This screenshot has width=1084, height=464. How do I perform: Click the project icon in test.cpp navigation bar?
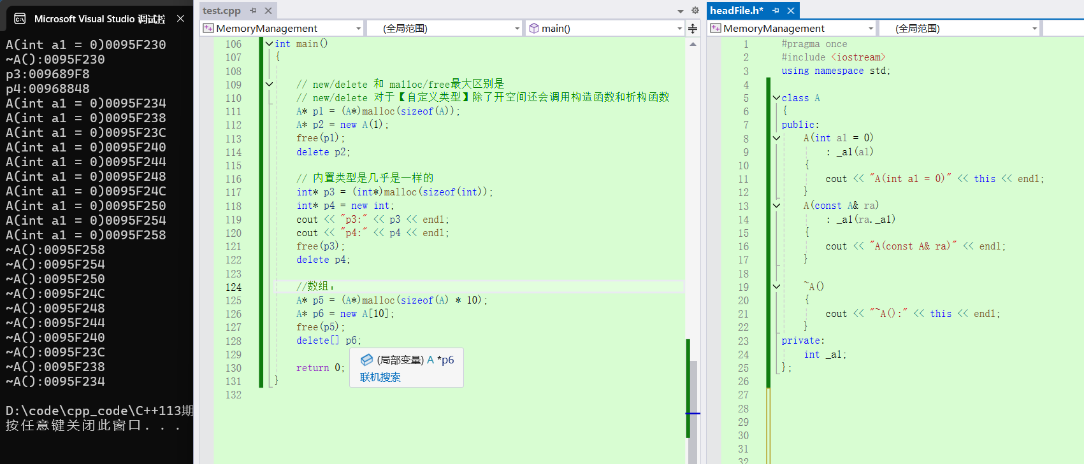(208, 28)
